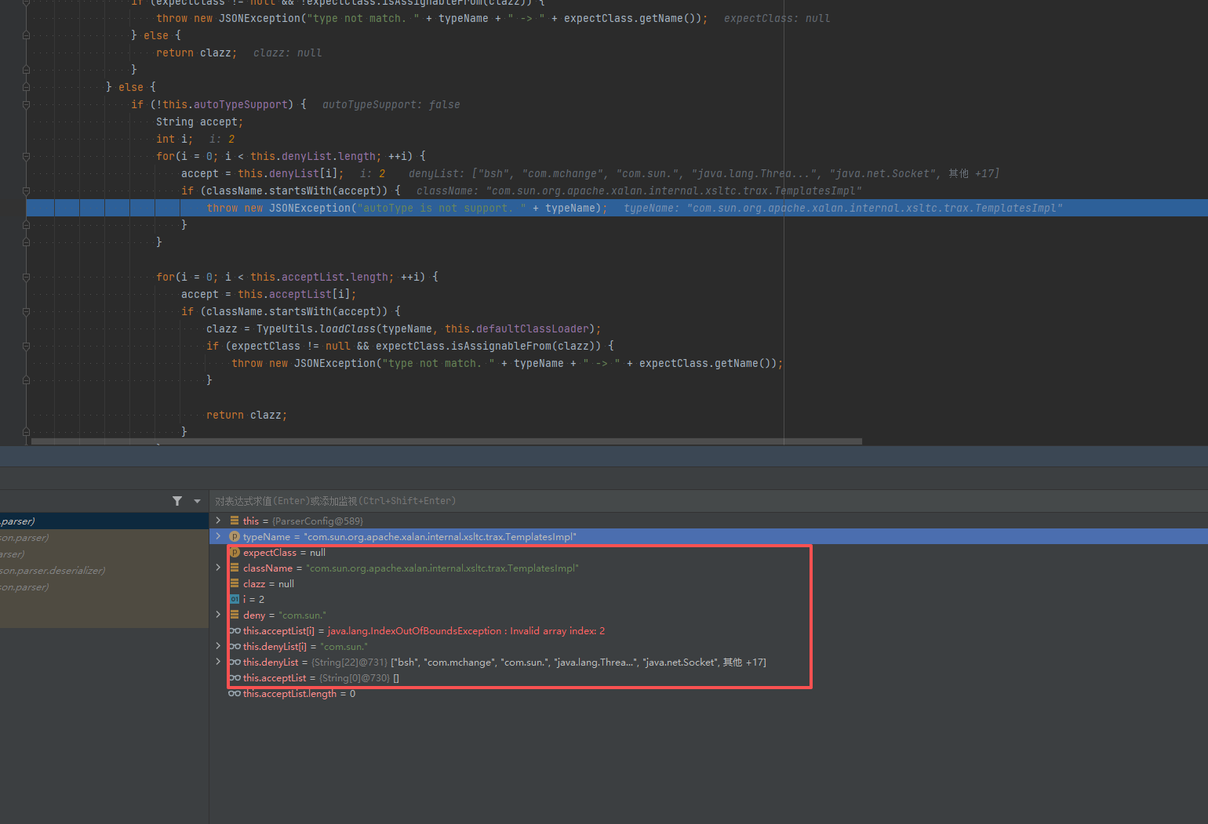Click the primitive type icon beside 'i = 2'
This screenshot has height=824, width=1208.
(x=235, y=599)
